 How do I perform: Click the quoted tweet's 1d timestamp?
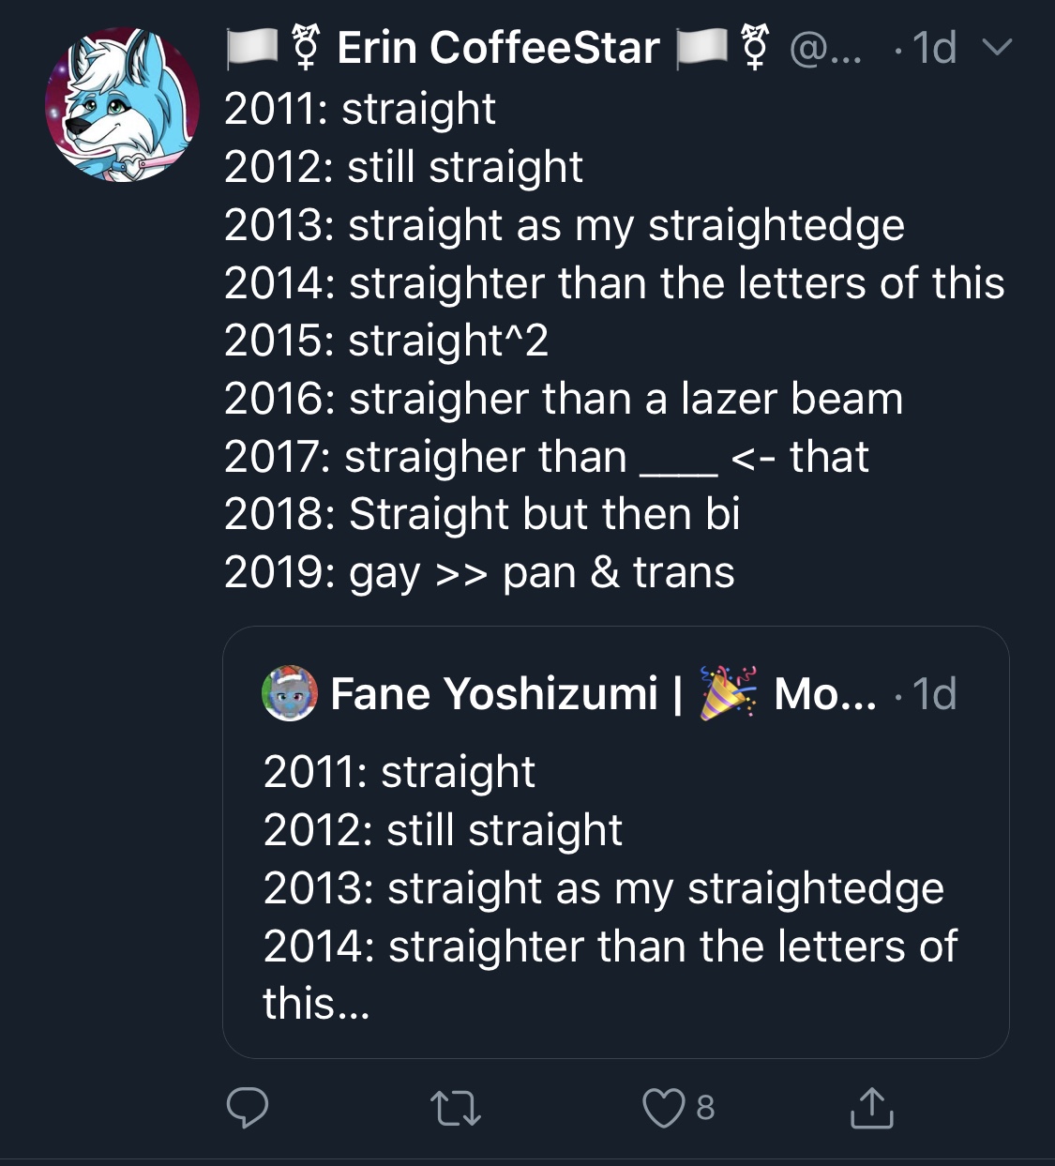pos(934,694)
